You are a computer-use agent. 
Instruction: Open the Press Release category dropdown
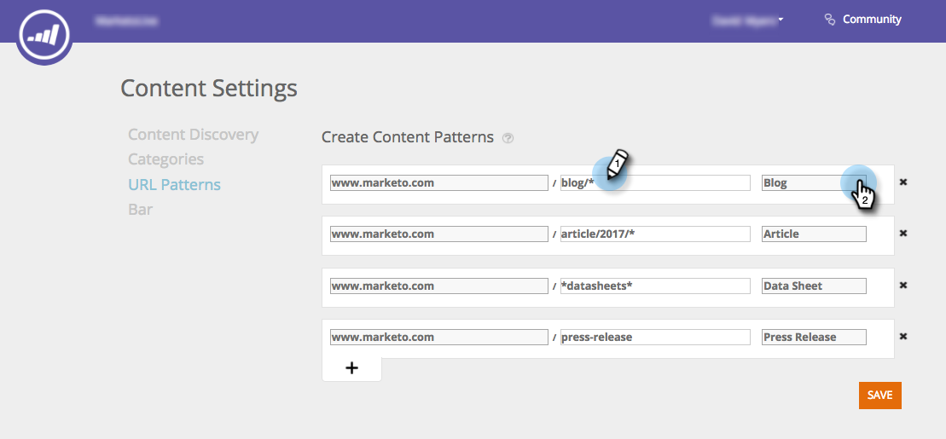coord(814,337)
